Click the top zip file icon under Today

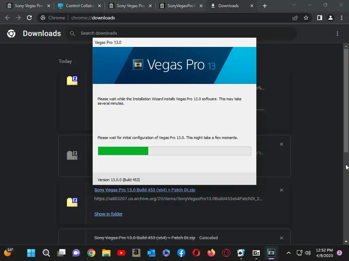[72, 80]
